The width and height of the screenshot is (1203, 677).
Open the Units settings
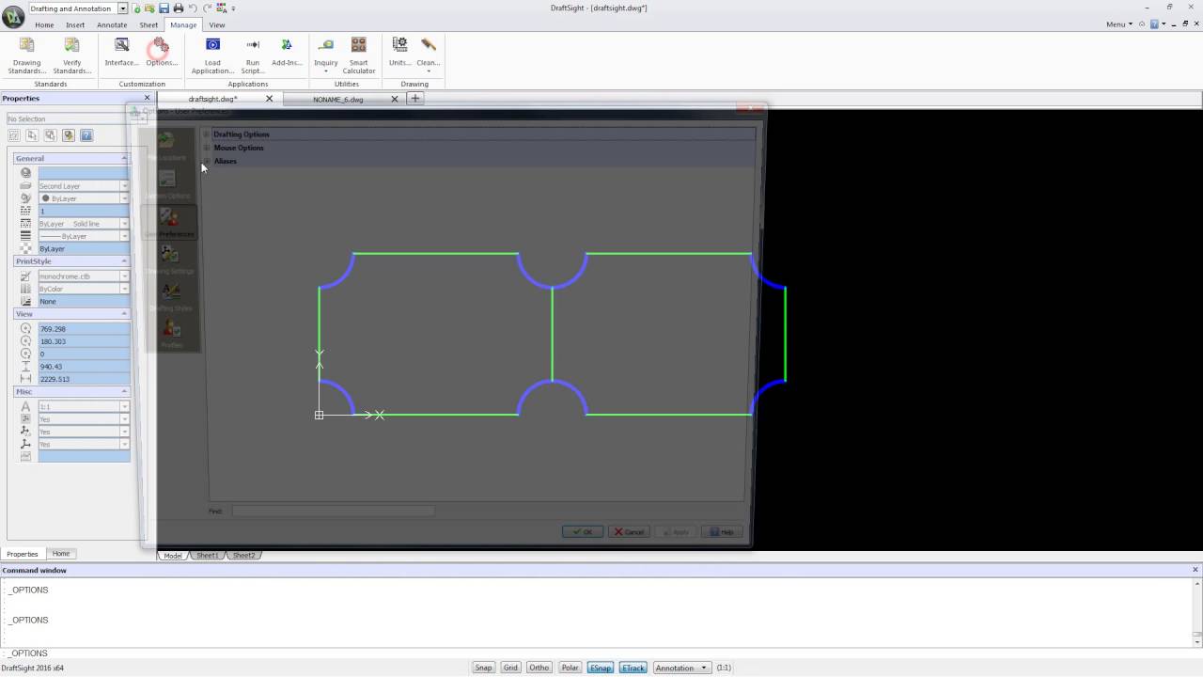(x=399, y=53)
